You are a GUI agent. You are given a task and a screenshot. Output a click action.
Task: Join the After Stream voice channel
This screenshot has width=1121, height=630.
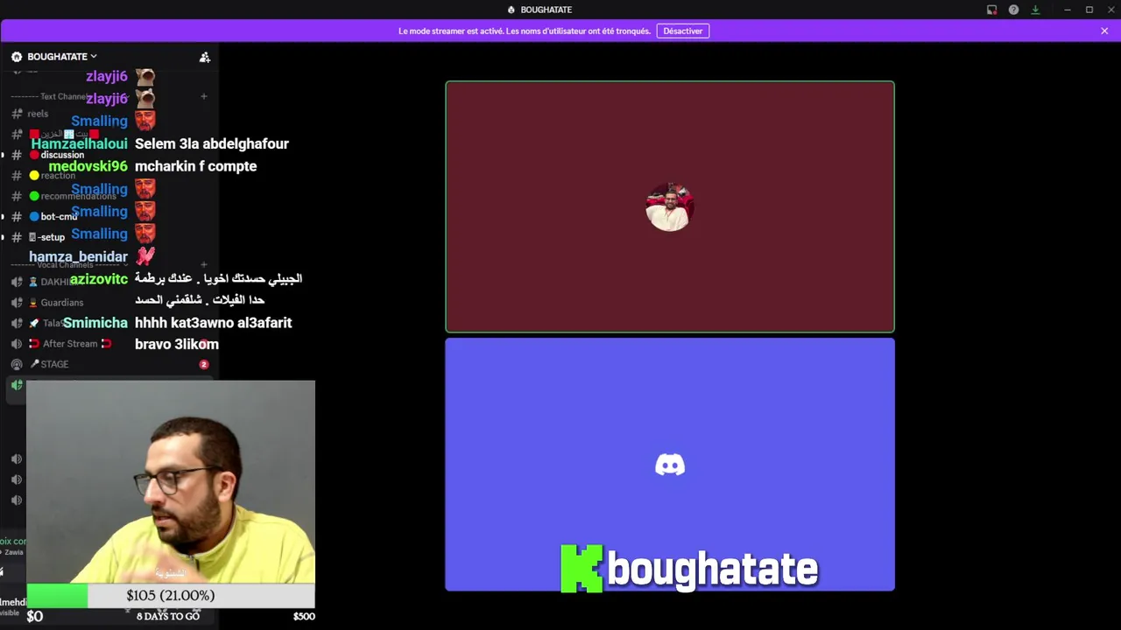[x=70, y=344]
